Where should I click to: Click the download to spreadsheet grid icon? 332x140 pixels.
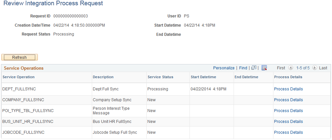[x=264, y=68]
